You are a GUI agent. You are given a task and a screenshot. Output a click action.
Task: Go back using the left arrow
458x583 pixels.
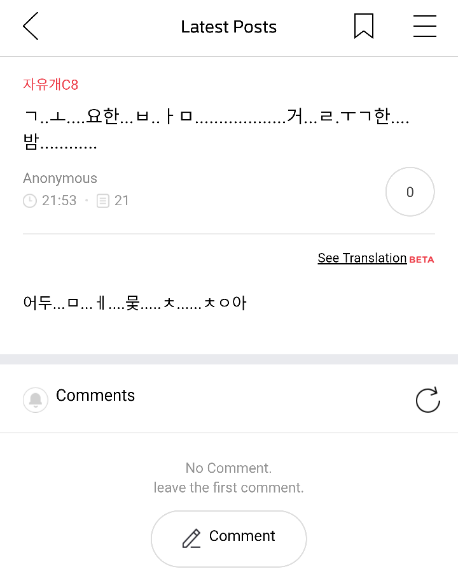pos(31,27)
